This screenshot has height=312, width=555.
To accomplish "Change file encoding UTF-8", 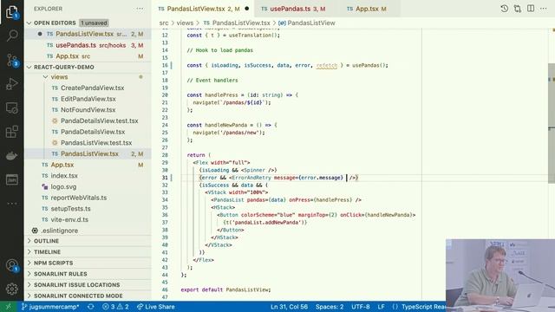I will [361, 307].
